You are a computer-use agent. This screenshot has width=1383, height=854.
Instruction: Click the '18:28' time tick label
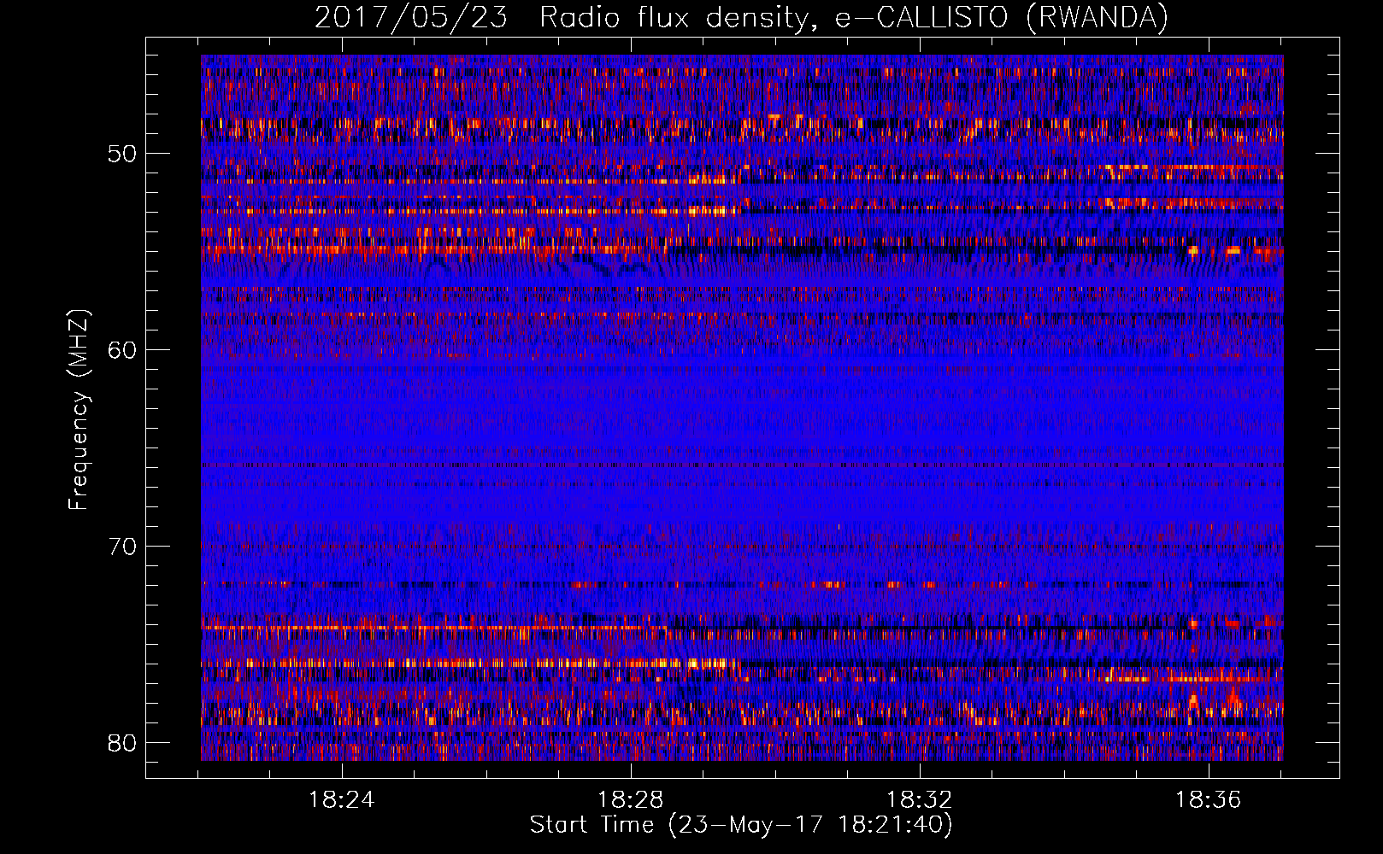(631, 800)
